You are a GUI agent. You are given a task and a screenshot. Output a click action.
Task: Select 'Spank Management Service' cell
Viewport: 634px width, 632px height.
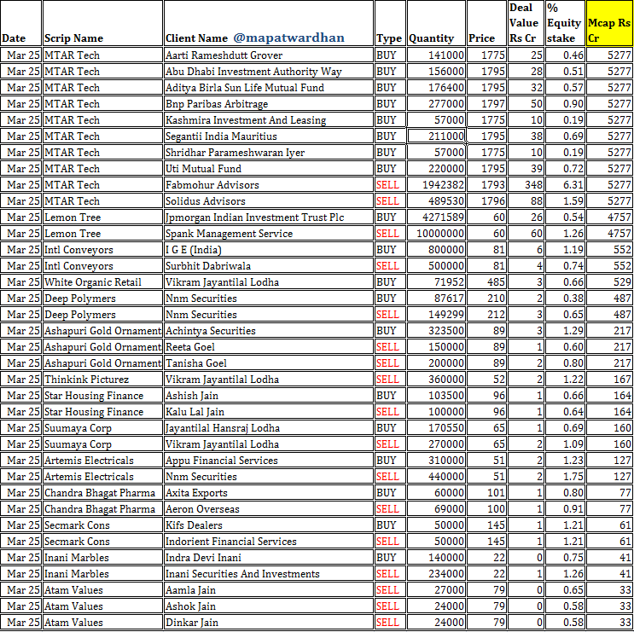[x=269, y=233]
